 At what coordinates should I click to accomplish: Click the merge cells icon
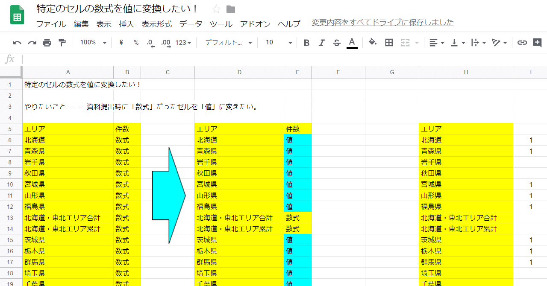click(x=405, y=42)
